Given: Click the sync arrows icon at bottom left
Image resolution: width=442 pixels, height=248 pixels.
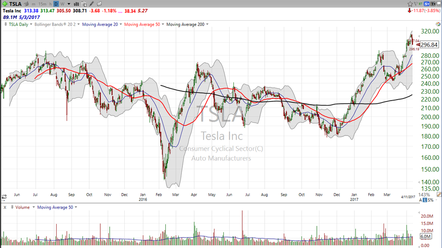Looking at the screenshot, I should point(4,197).
